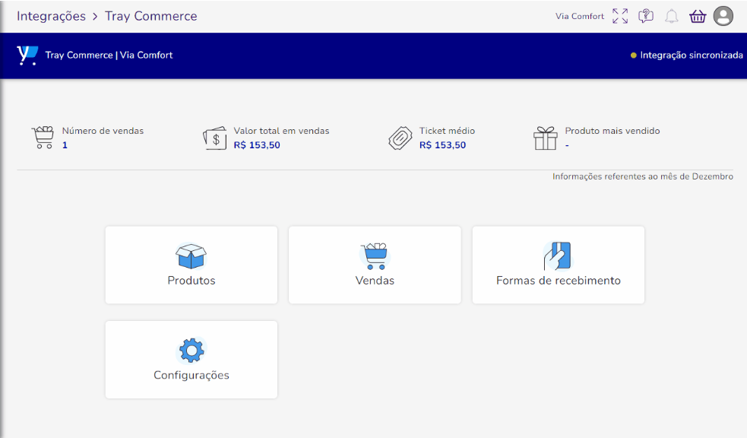
Task: Click the ticket icon for Ticket médio
Action: click(x=400, y=138)
